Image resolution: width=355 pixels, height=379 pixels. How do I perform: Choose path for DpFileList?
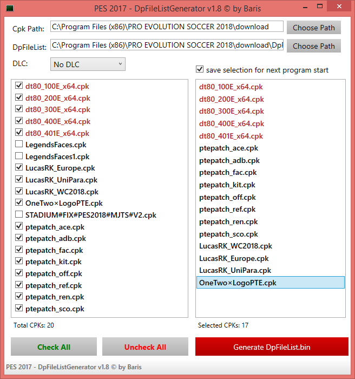pyautogui.click(x=314, y=46)
